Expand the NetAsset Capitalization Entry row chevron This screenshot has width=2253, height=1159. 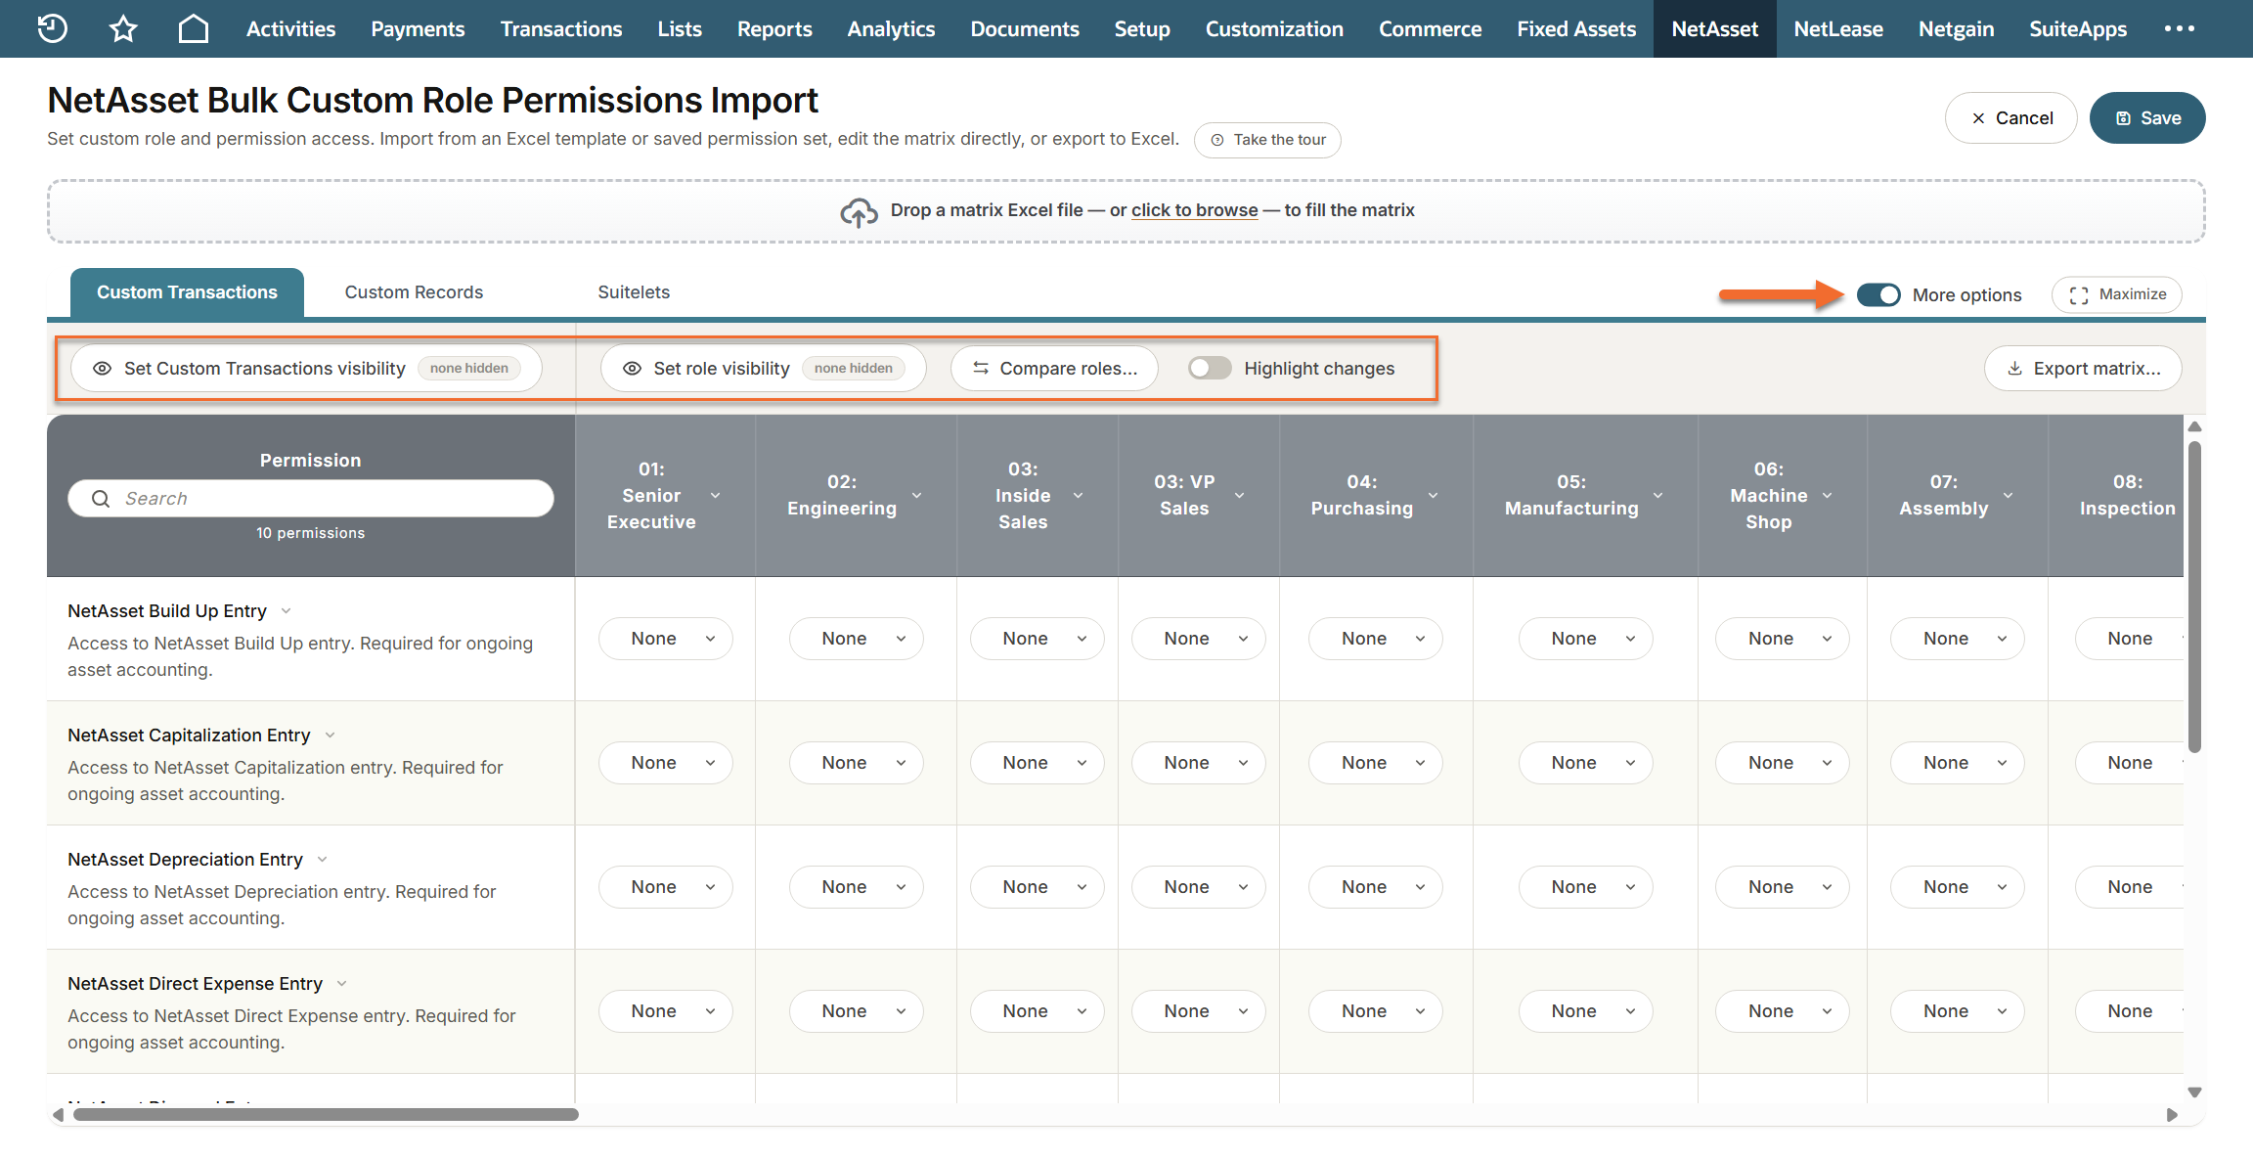click(x=331, y=736)
